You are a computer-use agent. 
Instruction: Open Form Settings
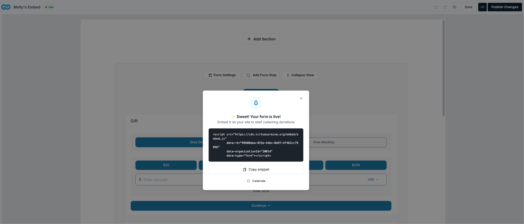tap(222, 75)
